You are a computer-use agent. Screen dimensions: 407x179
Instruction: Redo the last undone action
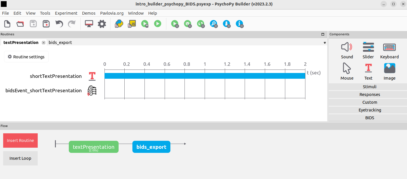click(x=72, y=24)
